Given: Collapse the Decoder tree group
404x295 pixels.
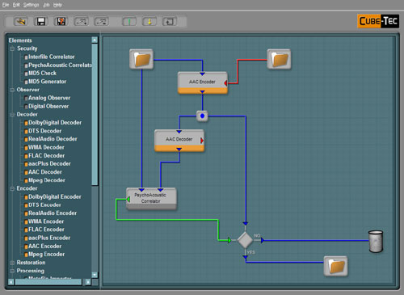Looking at the screenshot, I should (x=12, y=115).
